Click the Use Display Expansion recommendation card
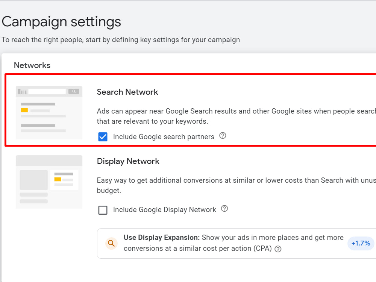The height and width of the screenshot is (282, 376). pos(237,243)
